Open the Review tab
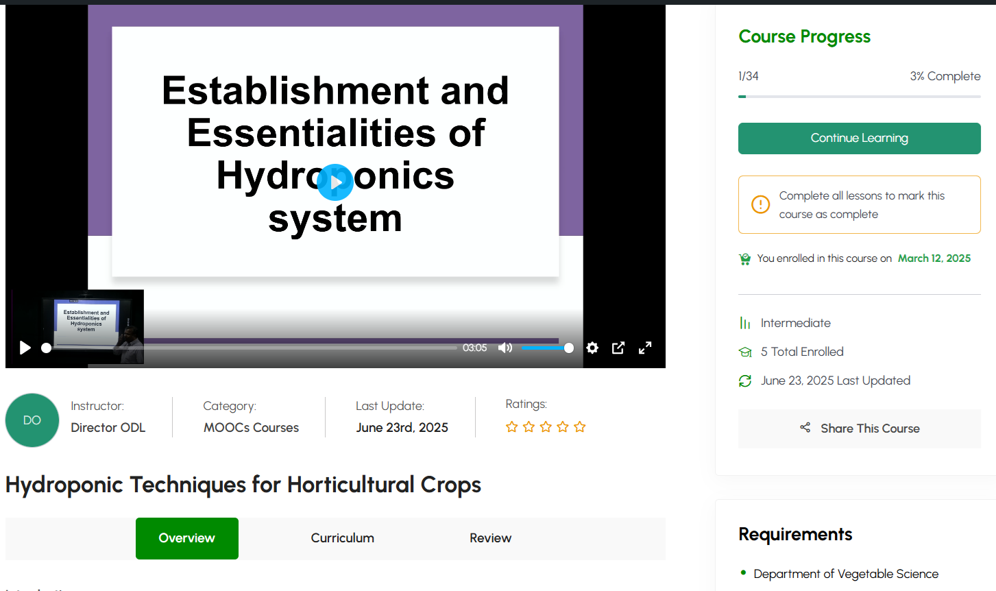This screenshot has height=591, width=996. click(490, 538)
